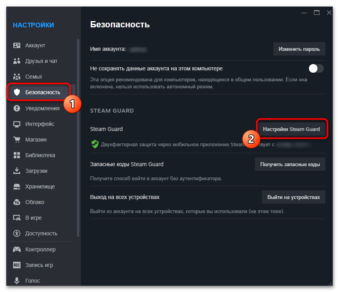Click the green Steam Guard shield icon
This screenshot has width=339, height=292.
coord(95,144)
